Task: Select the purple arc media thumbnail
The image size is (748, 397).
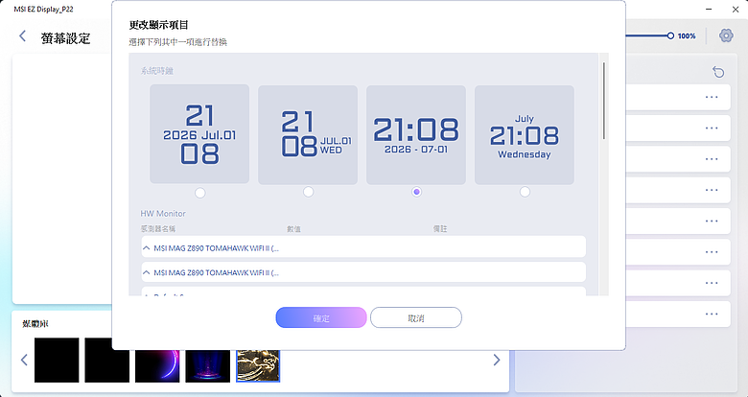Action: click(x=157, y=366)
